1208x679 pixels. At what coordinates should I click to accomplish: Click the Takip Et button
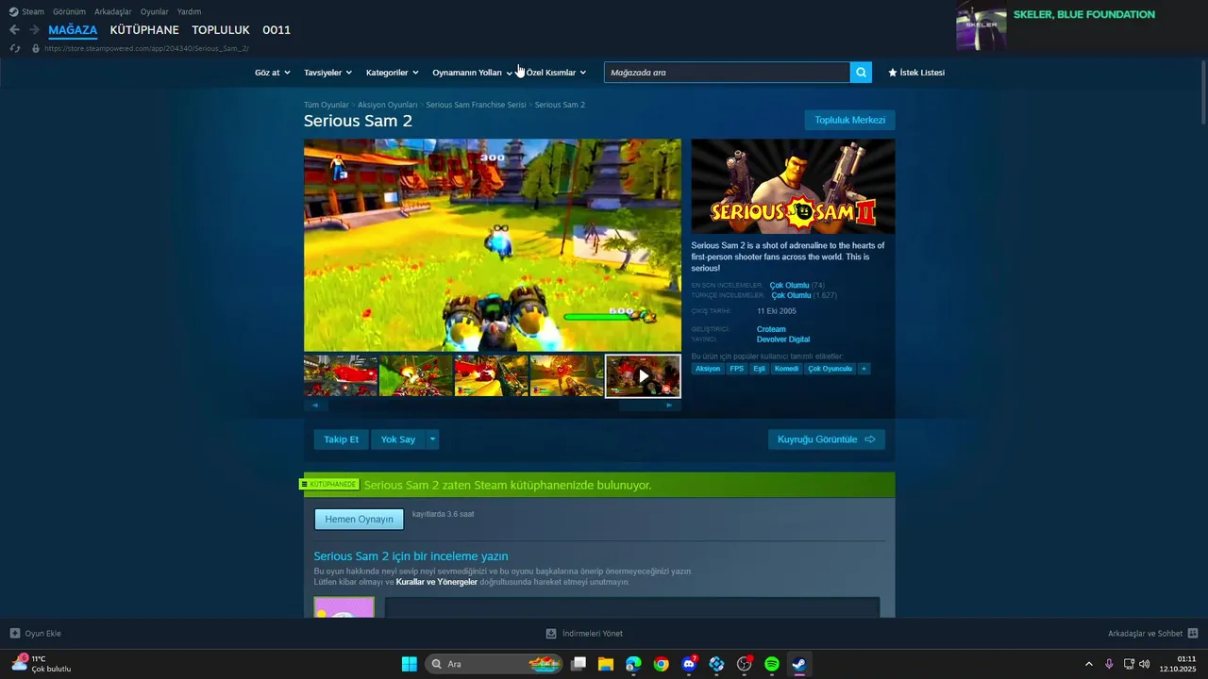[x=342, y=439]
